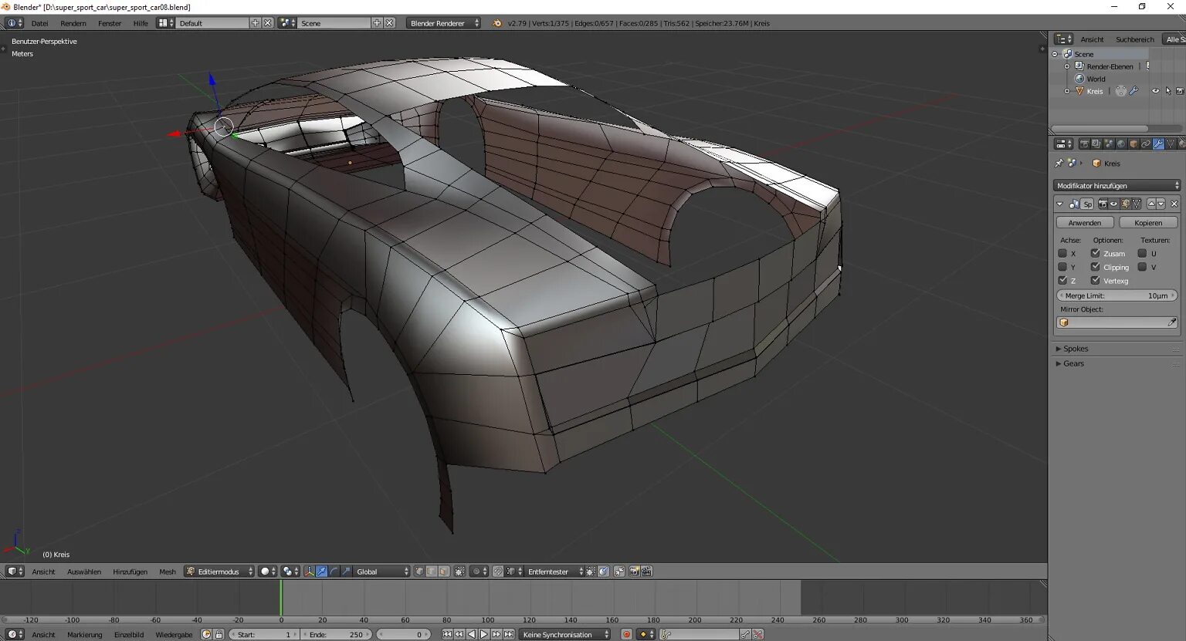This screenshot has height=641, width=1186.
Task: Open the Editiermodus mode dropdown
Action: (219, 572)
